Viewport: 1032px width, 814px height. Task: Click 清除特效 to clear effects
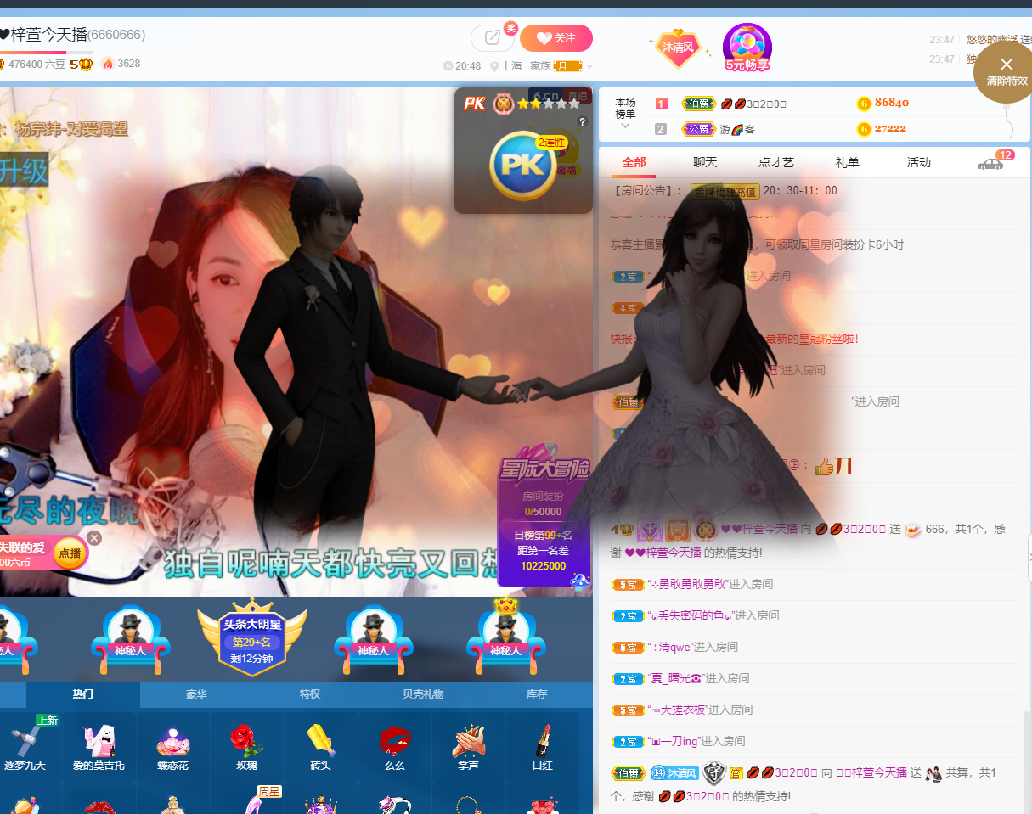pos(1007,71)
